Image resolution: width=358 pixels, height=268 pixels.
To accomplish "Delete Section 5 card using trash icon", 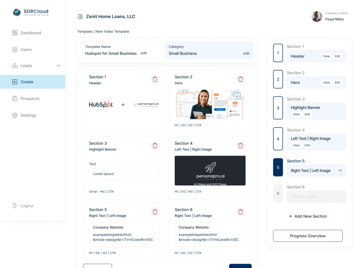I will point(155,212).
